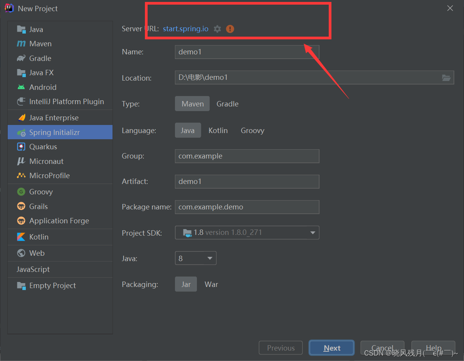464x361 pixels.
Task: Select War packaging
Action: tap(211, 284)
